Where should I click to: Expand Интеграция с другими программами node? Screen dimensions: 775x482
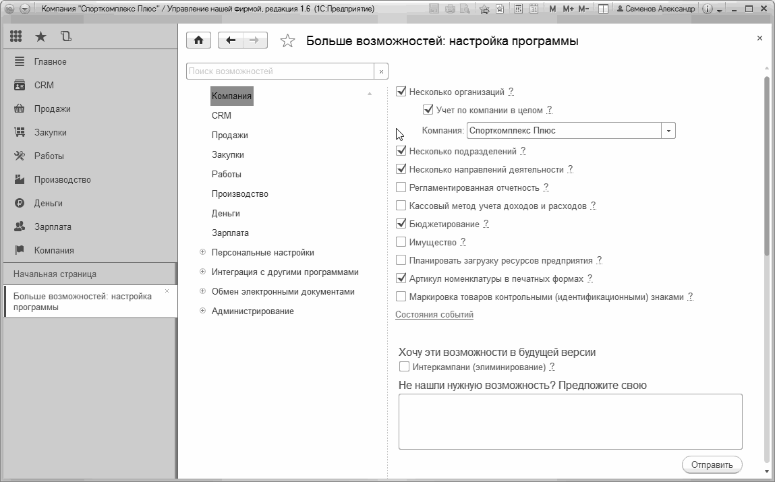[202, 272]
